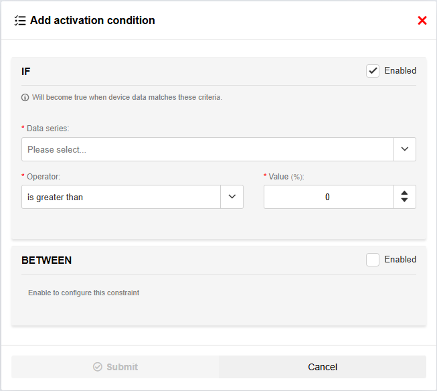Image resolution: width=437 pixels, height=391 pixels.
Task: Focus the Value percentage input field
Action: point(328,197)
